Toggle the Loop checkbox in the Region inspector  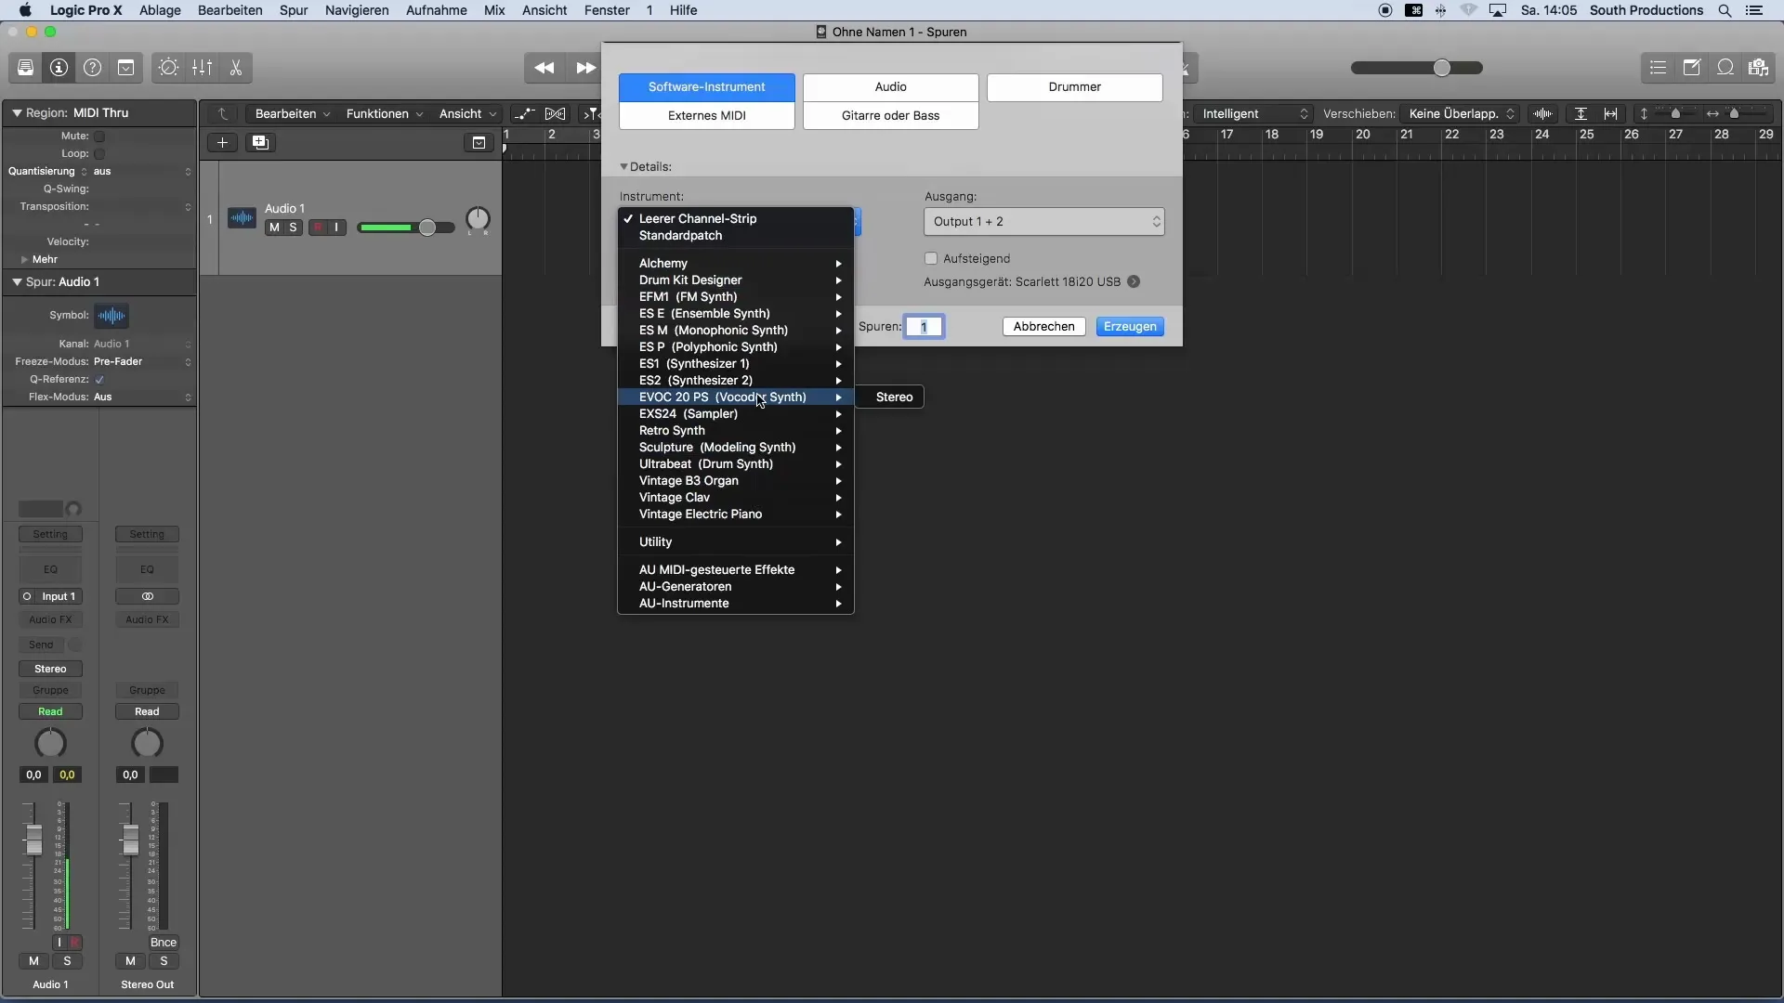[x=99, y=154]
